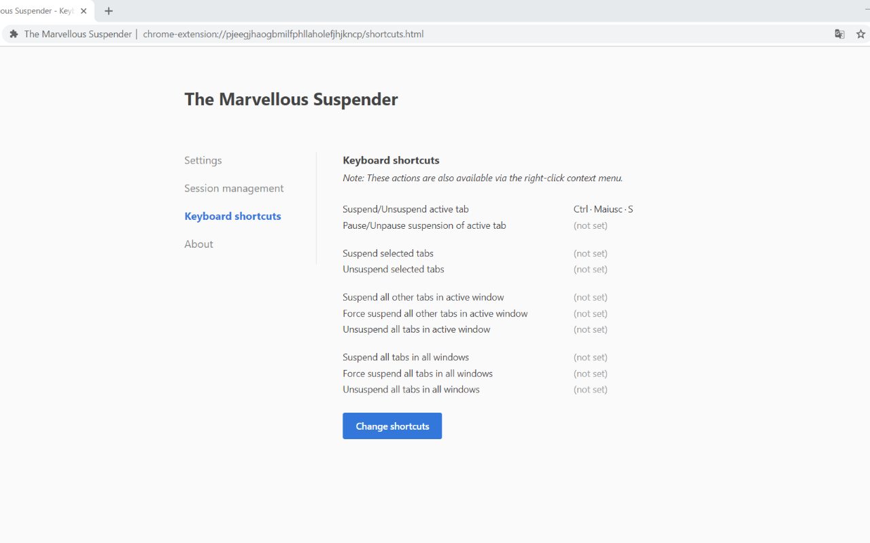
Task: Bookmark this page using the star icon
Action: pos(860,33)
